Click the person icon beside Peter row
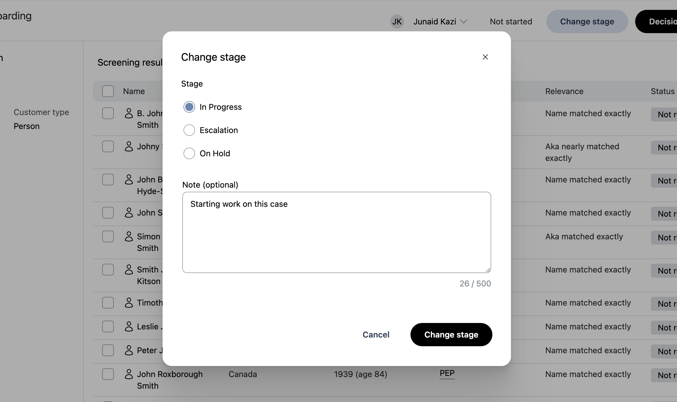The width and height of the screenshot is (677, 402). pos(129,351)
